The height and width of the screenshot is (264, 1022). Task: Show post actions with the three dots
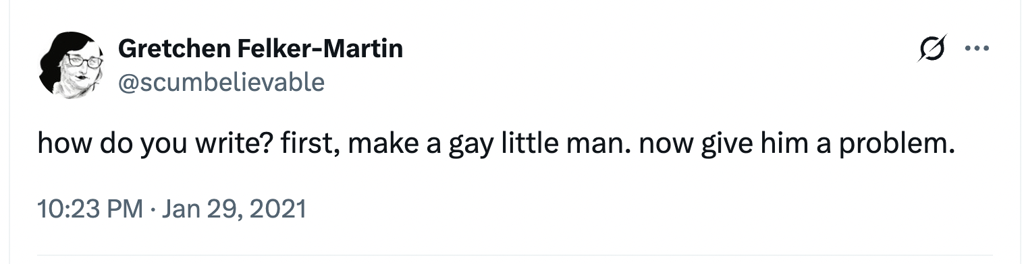(x=977, y=48)
